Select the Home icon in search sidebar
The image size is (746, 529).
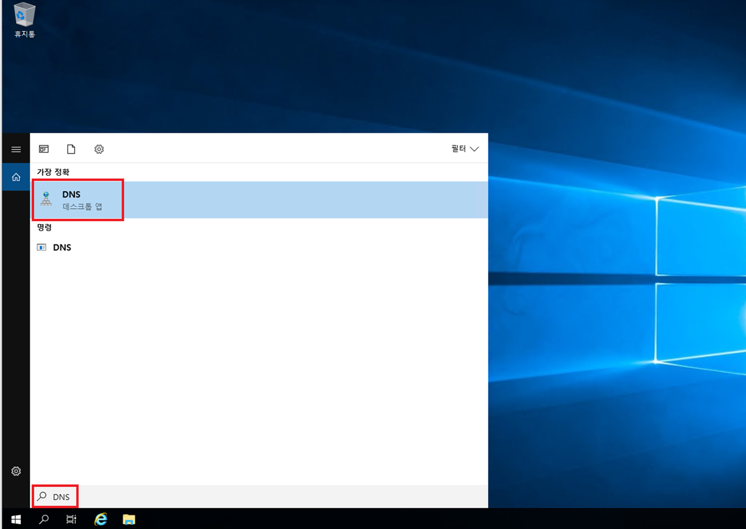pyautogui.click(x=16, y=177)
